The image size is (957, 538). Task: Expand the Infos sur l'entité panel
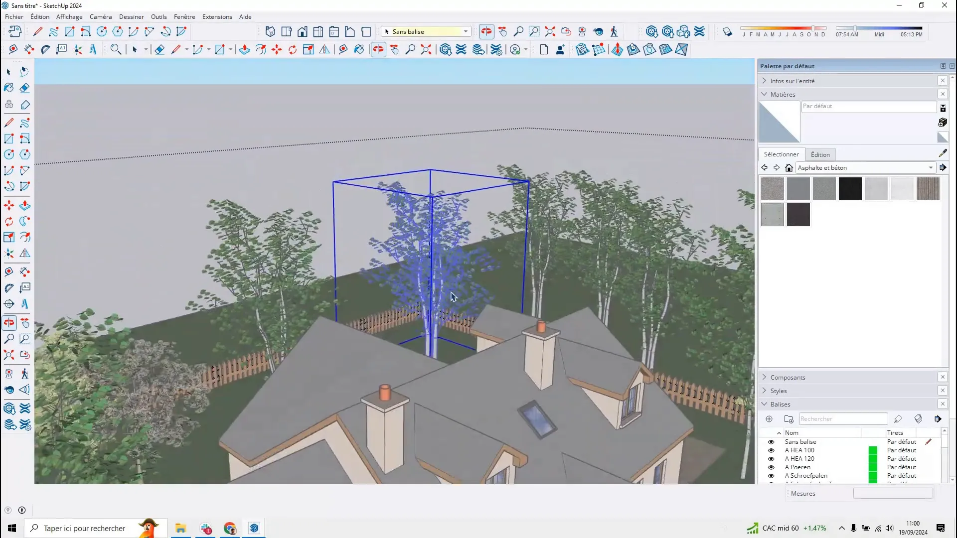tap(764, 81)
